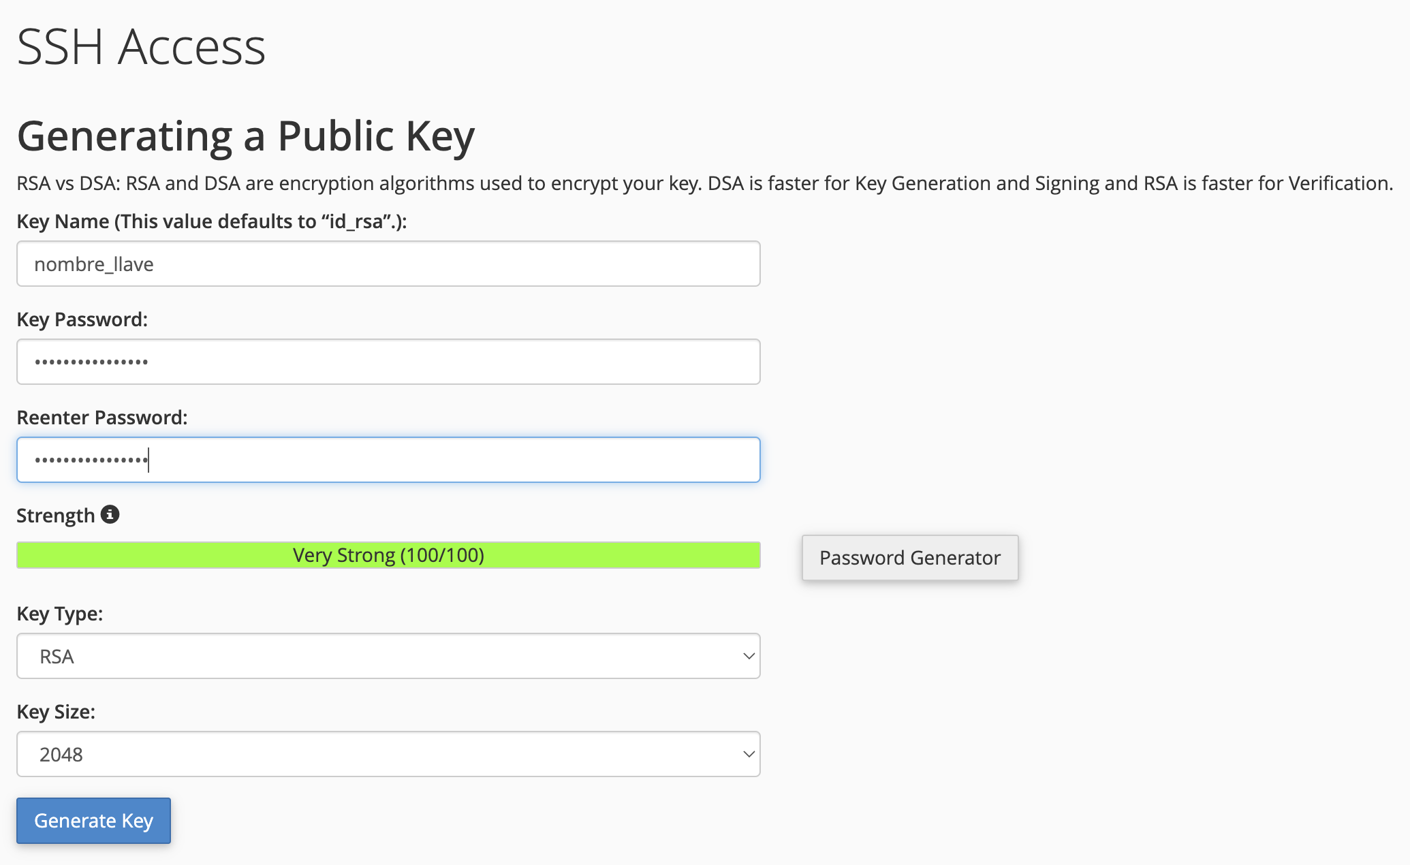Open the Password Generator
Viewport: 1410px width, 865px height.
(x=909, y=558)
